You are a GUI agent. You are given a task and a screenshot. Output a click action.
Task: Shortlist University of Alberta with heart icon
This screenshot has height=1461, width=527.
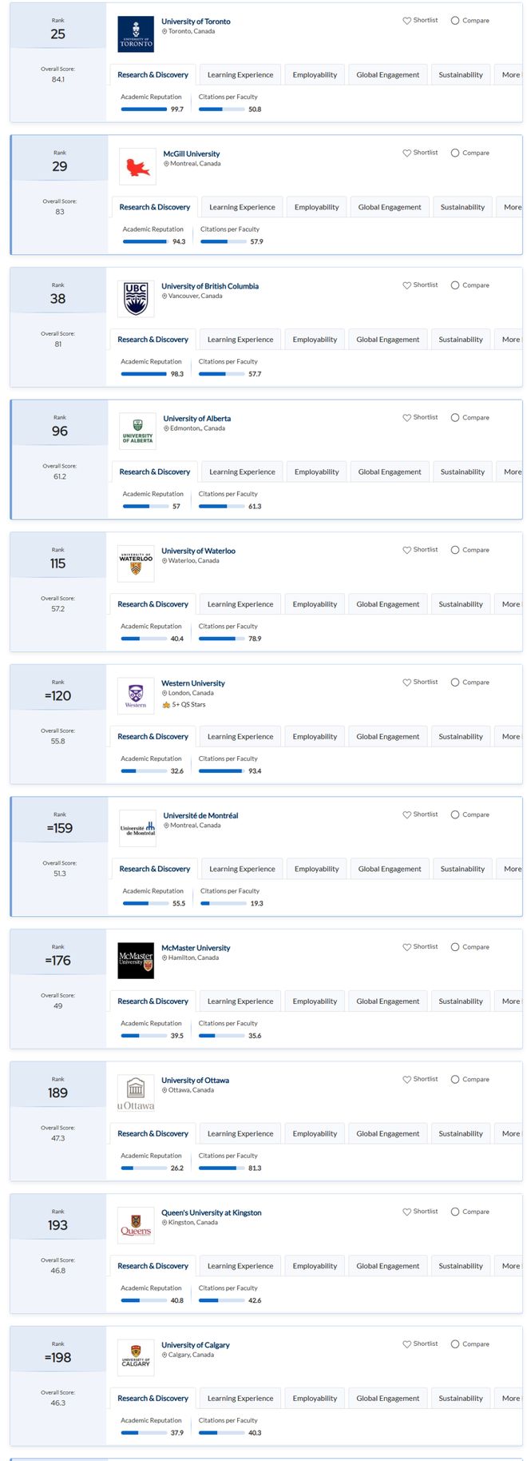420,417
